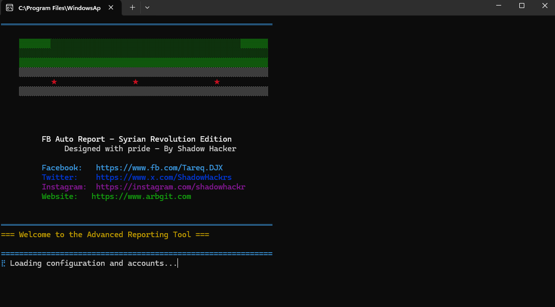Open the fb.com/Tareq.DJX Facebook link
The image size is (555, 307).
coord(159,168)
